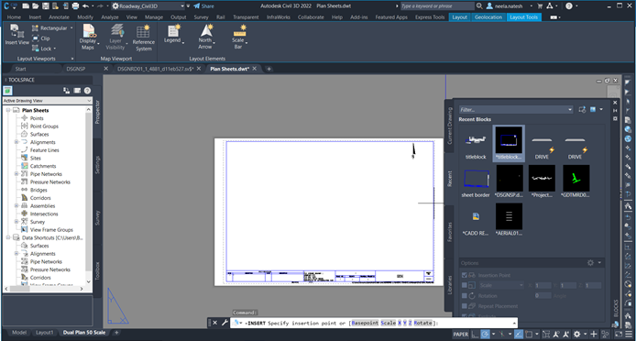Toggle the Rotation checkbox
The image size is (636, 341).
tap(465, 295)
